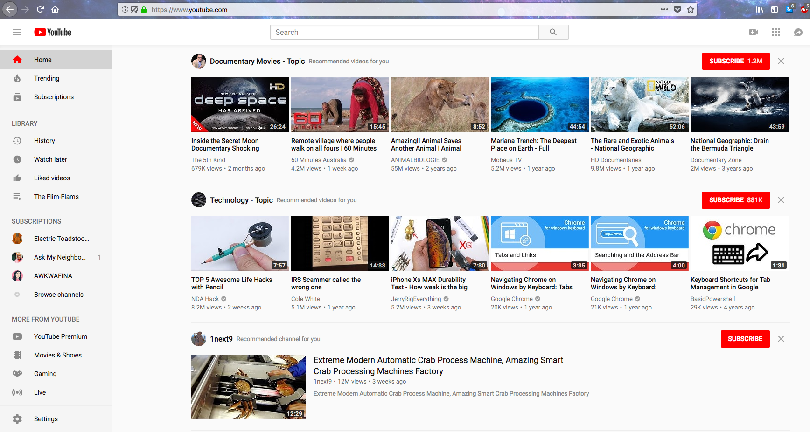Image resolution: width=810 pixels, height=432 pixels.
Task: Open NDA Hack channel link
Action: [x=205, y=299]
